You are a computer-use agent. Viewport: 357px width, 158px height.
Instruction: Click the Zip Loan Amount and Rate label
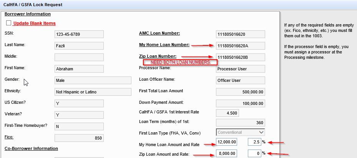coord(164,154)
